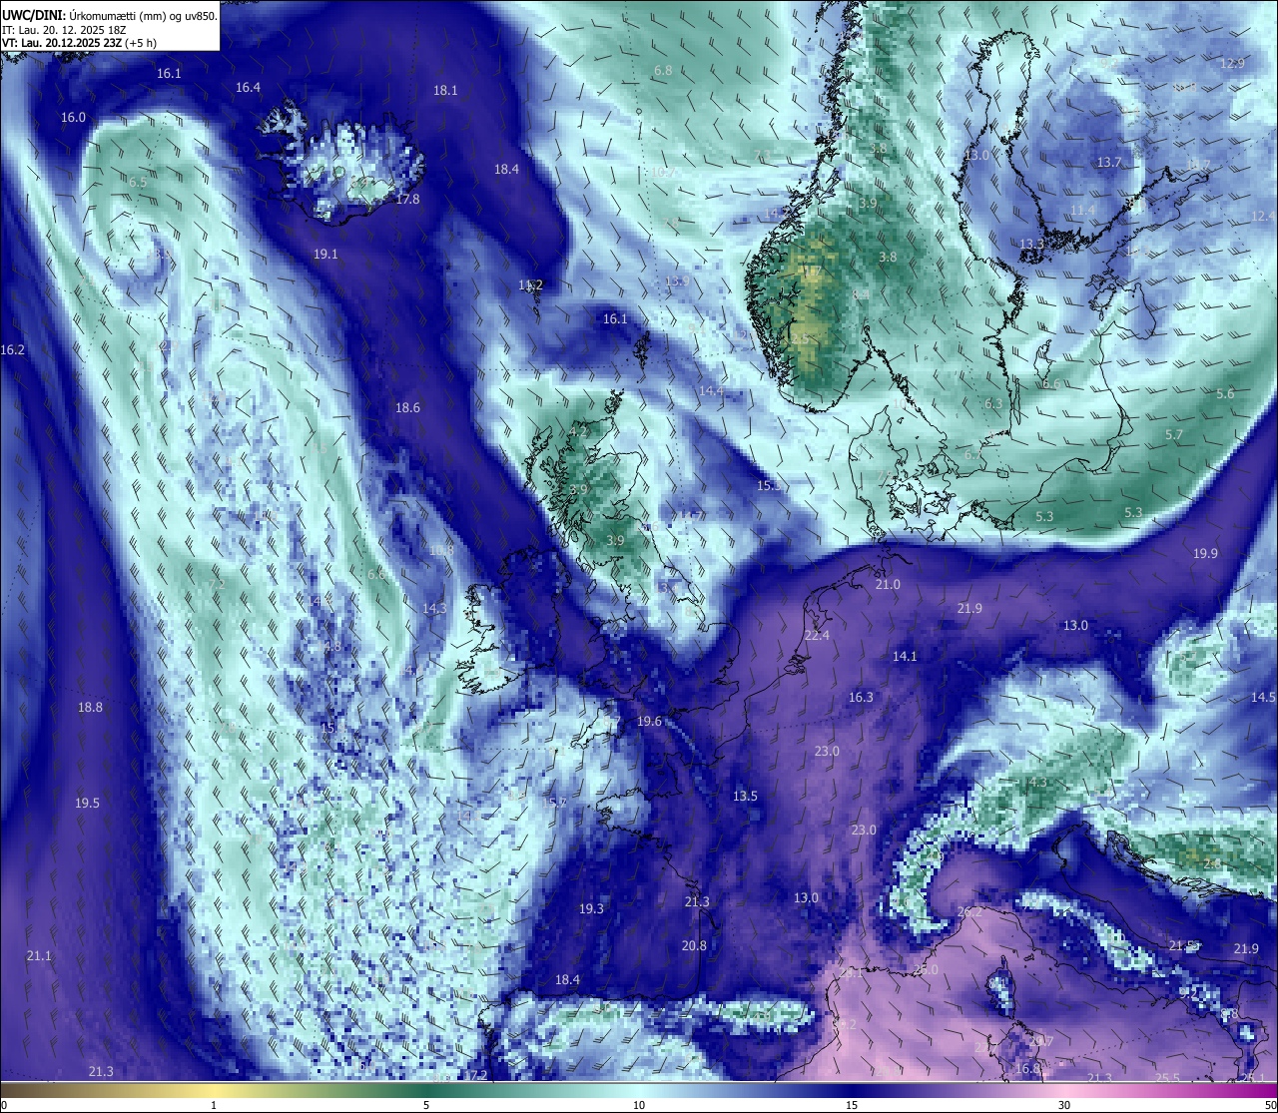Click the 13.7 value over Finland

(x=1109, y=163)
